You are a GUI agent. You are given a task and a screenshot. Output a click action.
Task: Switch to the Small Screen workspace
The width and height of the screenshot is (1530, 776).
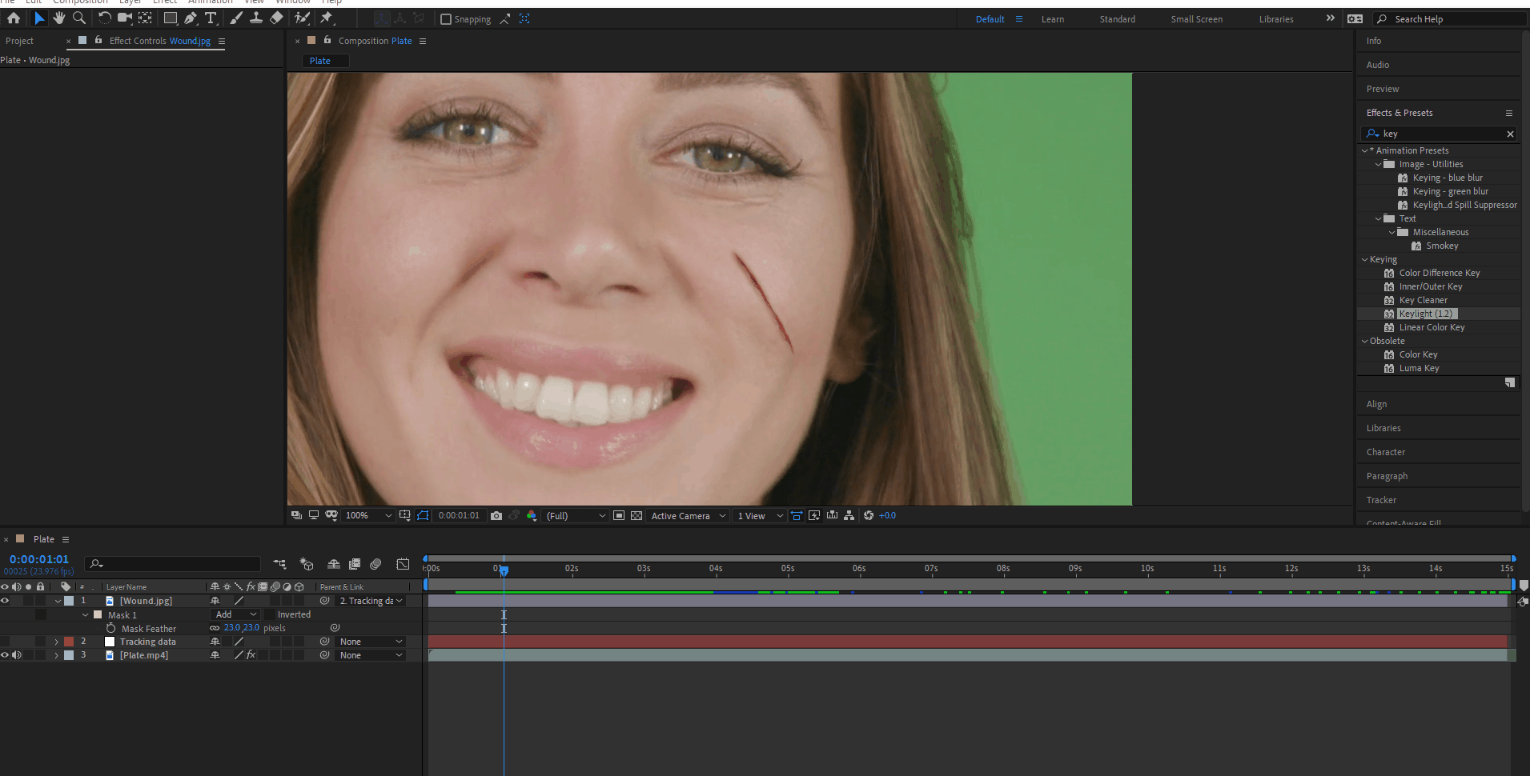pos(1196,19)
